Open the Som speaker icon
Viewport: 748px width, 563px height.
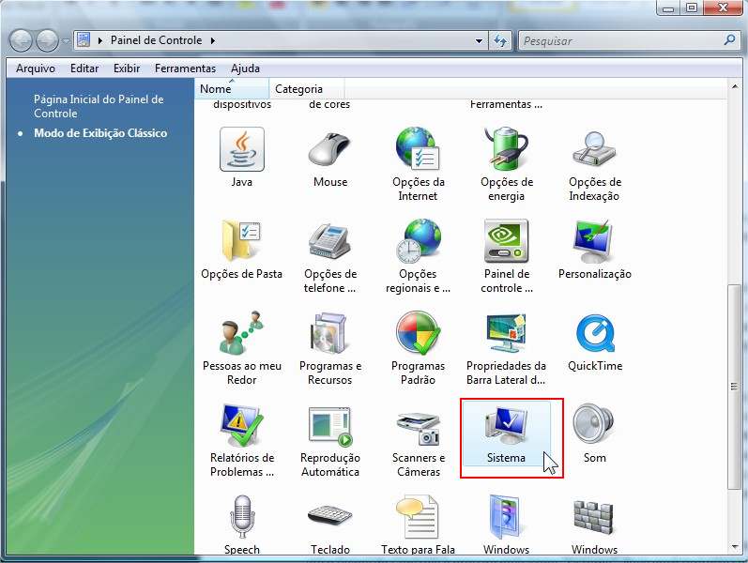pos(594,429)
